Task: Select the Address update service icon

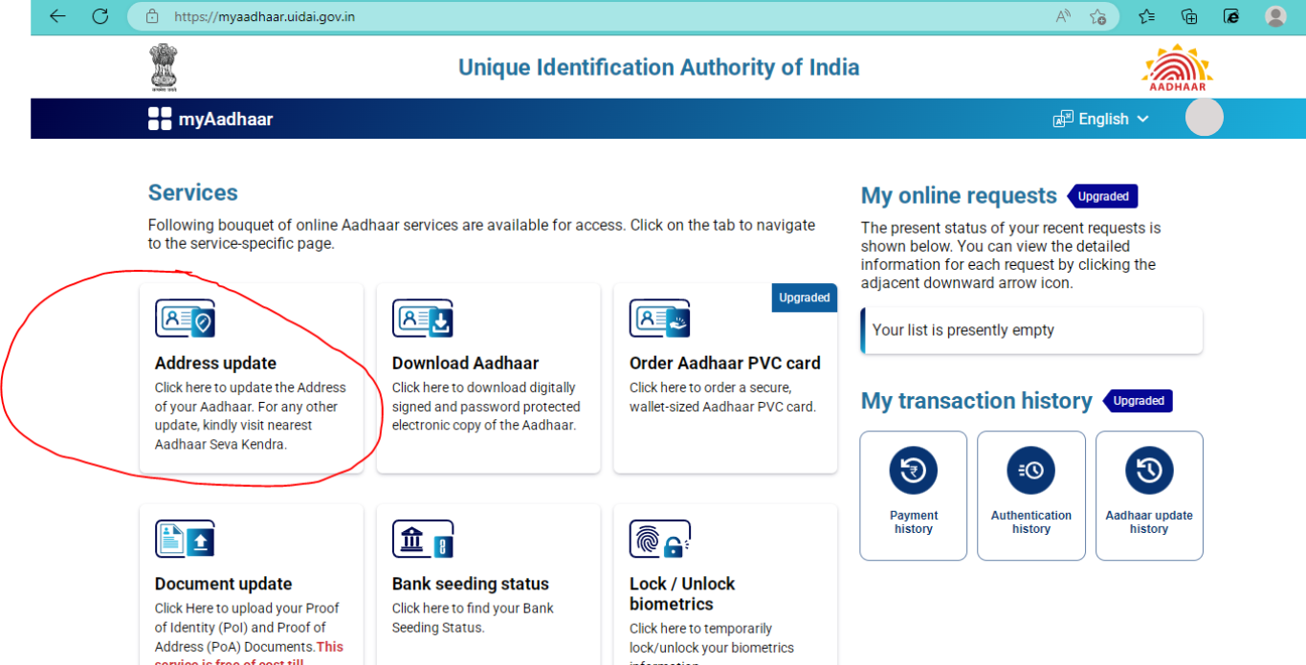Action: pyautogui.click(x=185, y=319)
